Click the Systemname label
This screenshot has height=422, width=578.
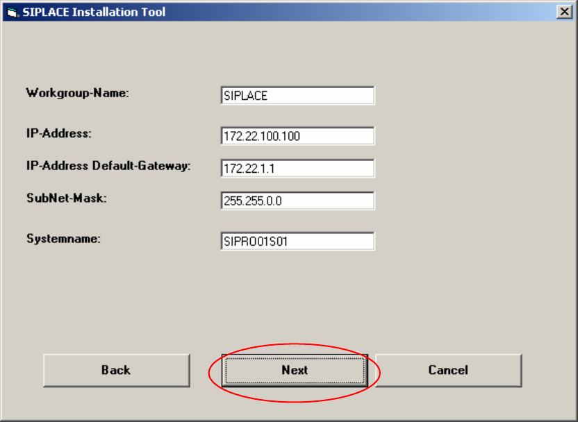63,239
